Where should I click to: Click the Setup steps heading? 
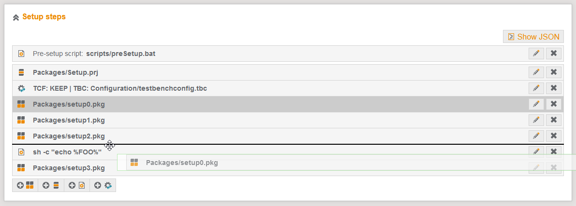(44, 17)
